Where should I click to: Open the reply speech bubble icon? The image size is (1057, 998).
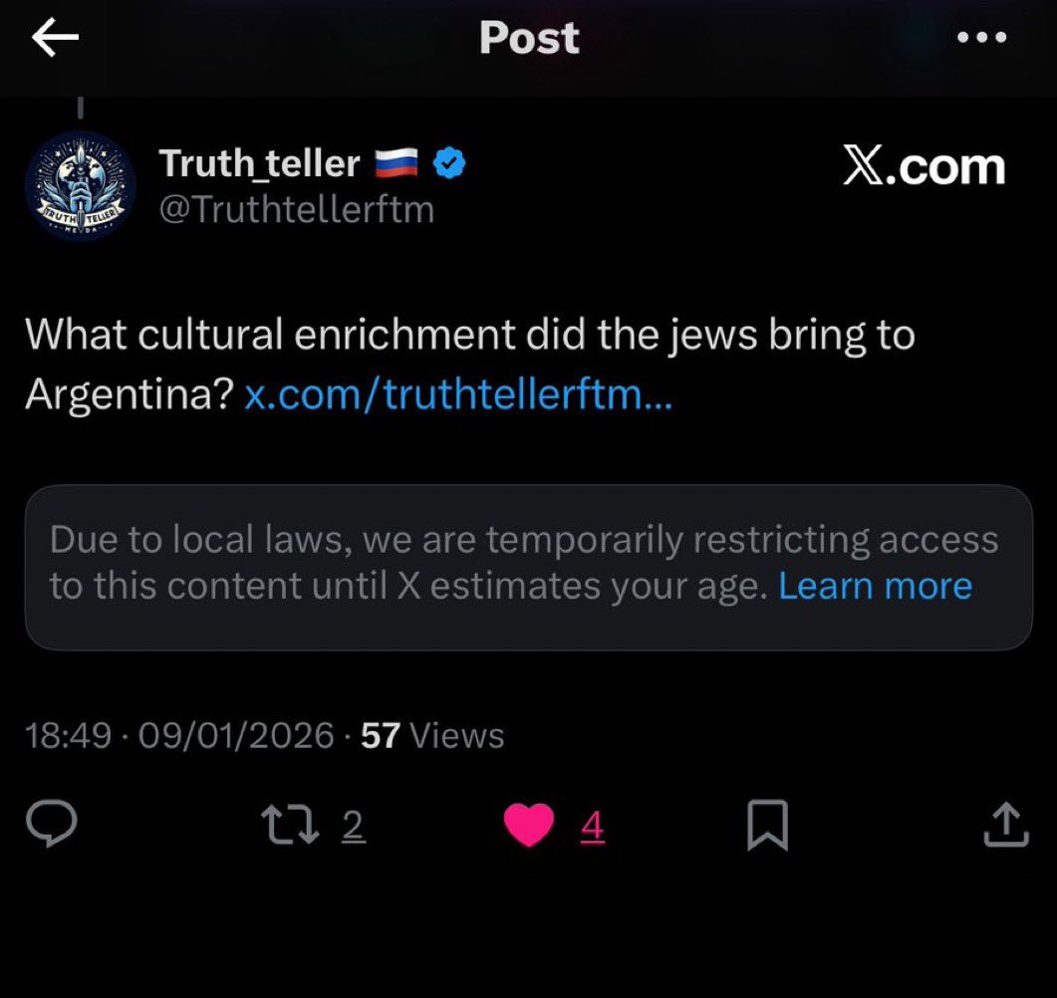52,824
